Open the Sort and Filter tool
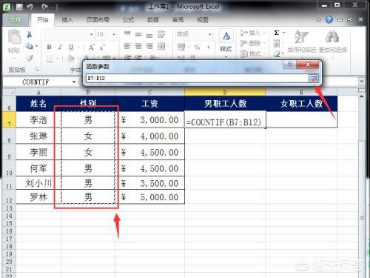This screenshot has width=370, height=278. click(301, 42)
